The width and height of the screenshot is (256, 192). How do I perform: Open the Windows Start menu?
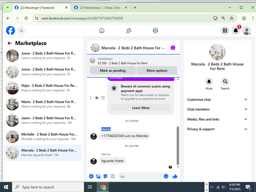(6, 187)
